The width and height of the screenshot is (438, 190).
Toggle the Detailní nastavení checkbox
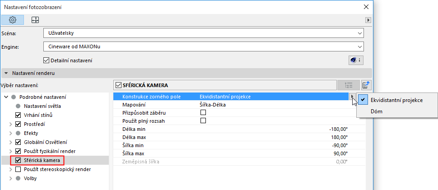tap(46, 60)
